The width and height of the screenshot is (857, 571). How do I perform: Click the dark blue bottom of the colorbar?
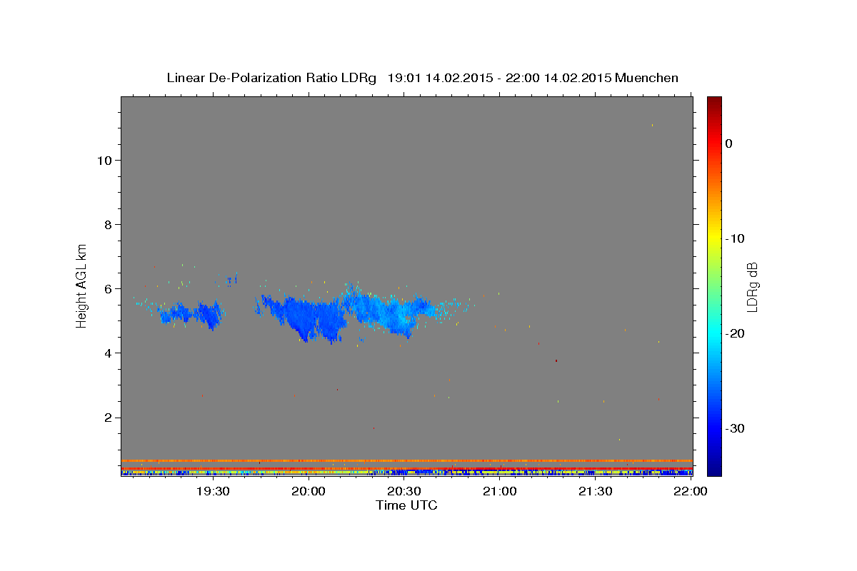pos(714,468)
